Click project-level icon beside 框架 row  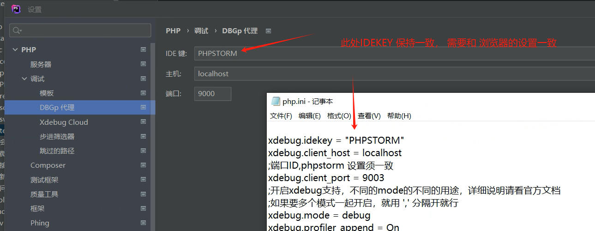point(143,208)
